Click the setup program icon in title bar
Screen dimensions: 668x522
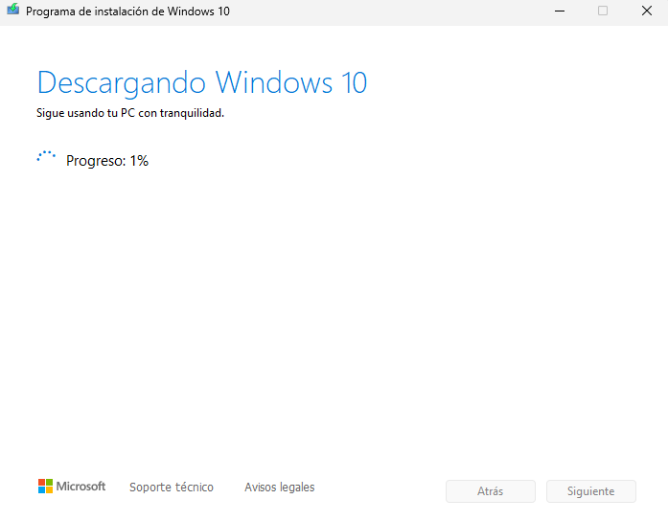tap(13, 11)
